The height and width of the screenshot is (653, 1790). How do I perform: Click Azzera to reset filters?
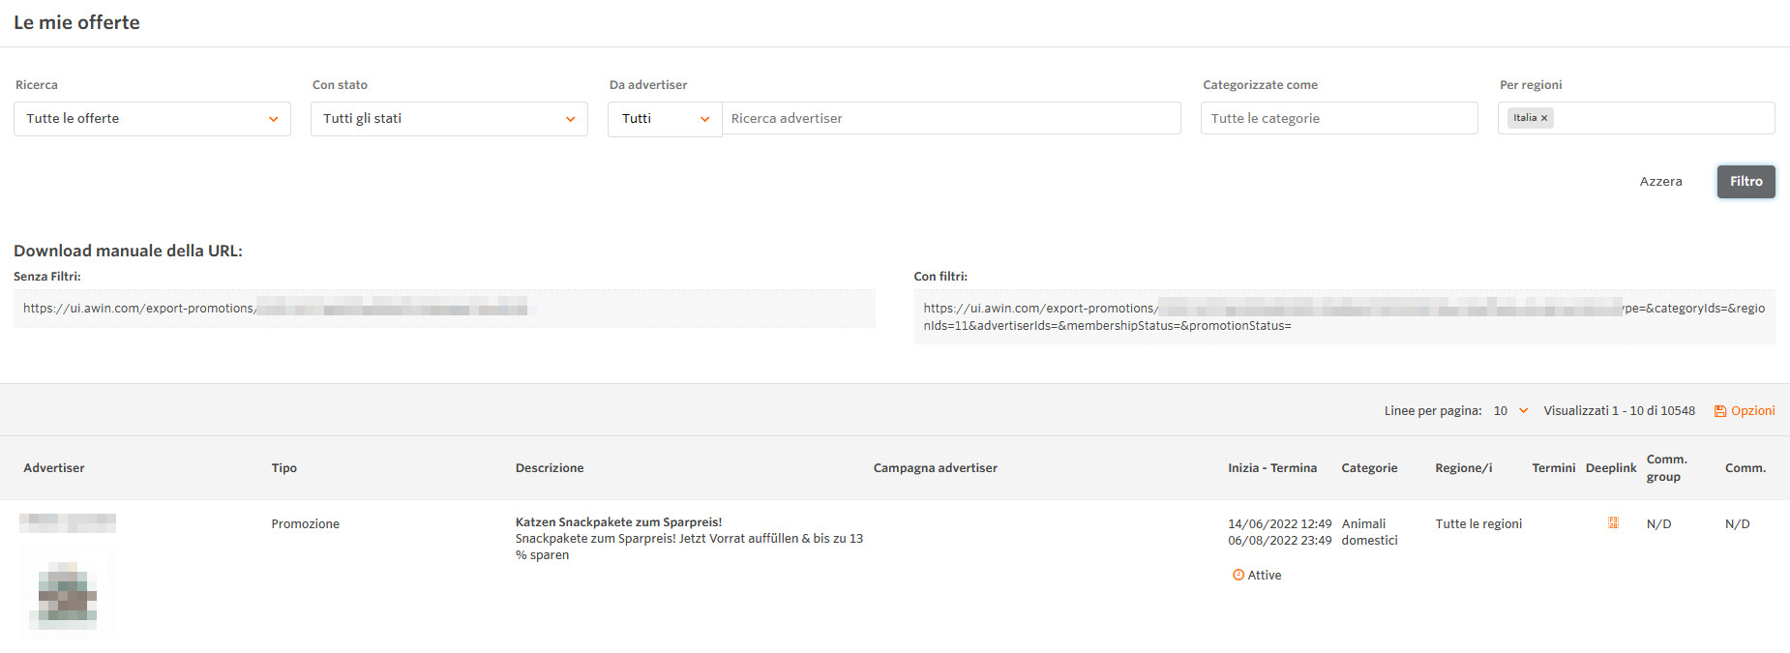[x=1660, y=182]
